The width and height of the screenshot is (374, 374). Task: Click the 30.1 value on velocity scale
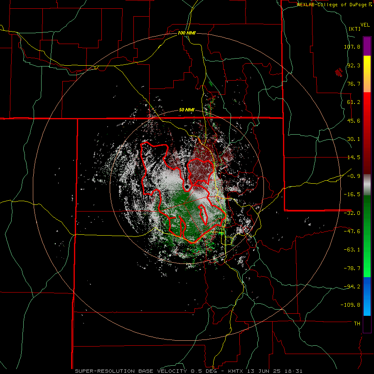354,139
